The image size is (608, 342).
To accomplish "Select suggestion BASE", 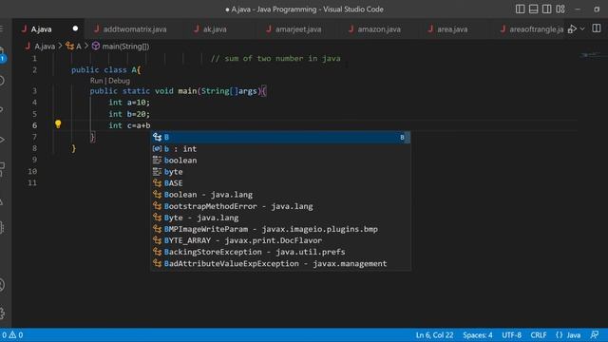I will pos(280,183).
